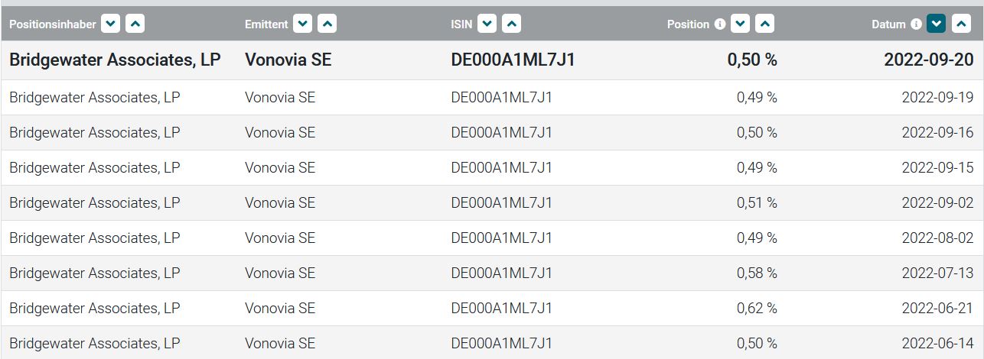The image size is (984, 359).
Task: Click the 0,62 % position entry
Action: click(756, 309)
